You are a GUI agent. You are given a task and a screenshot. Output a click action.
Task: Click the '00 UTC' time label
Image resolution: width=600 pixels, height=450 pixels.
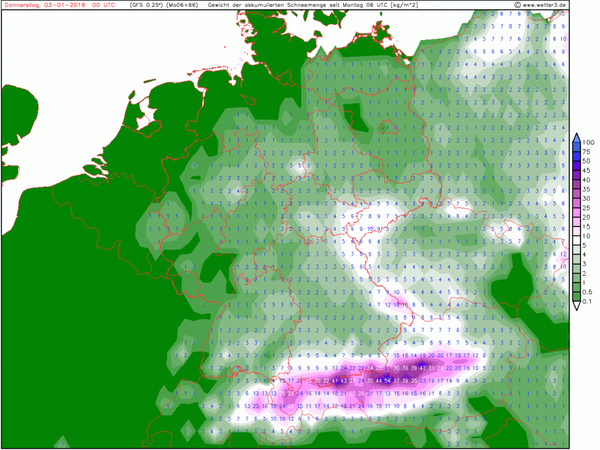(x=103, y=5)
